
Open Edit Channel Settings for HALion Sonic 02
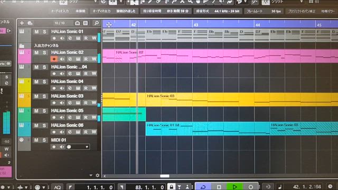click(x=70, y=59)
